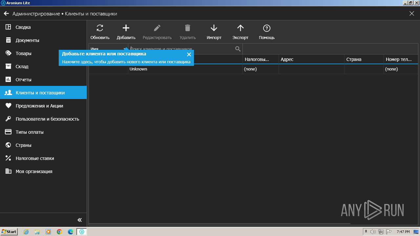420x236 pixels.
Task: Close the administration panel with X
Action: [x=412, y=14]
